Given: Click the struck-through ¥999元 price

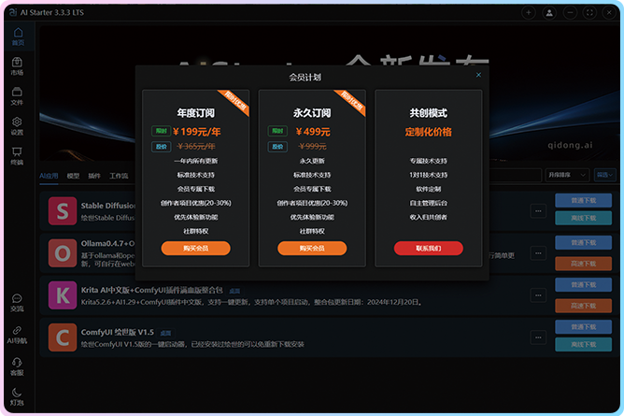Looking at the screenshot, I should (x=313, y=147).
